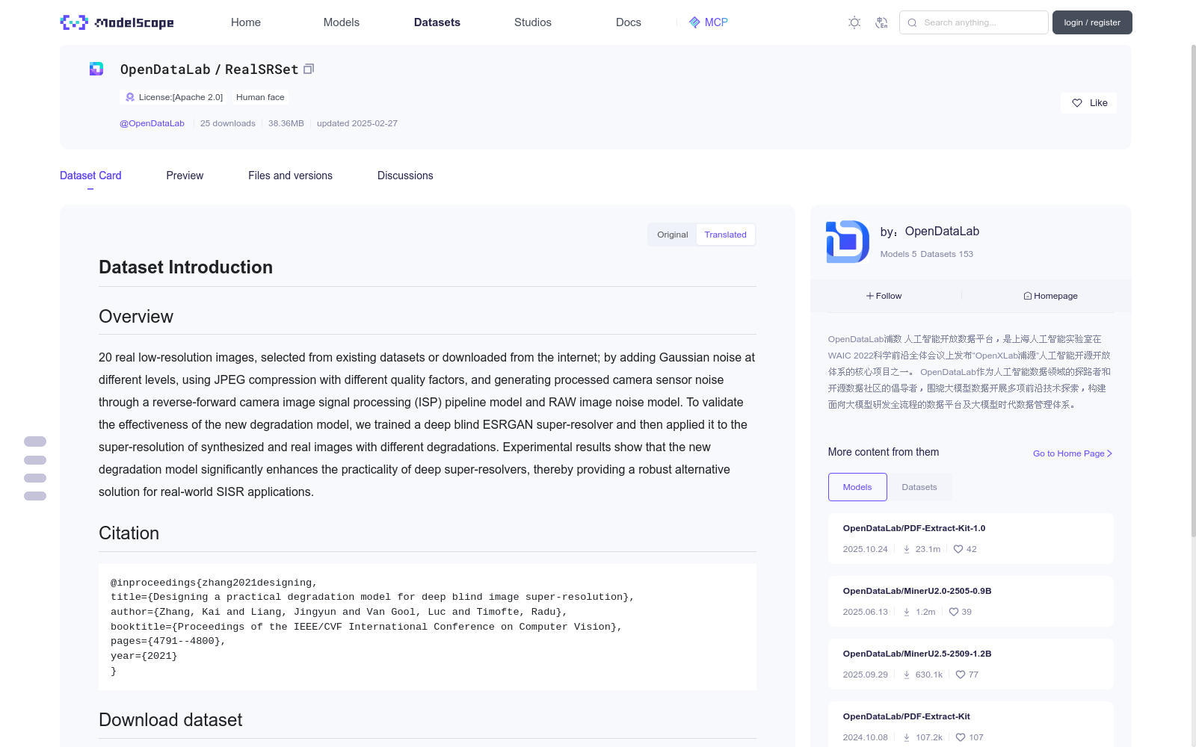Show Models in more content
This screenshot has height=747, width=1196.
(x=857, y=487)
